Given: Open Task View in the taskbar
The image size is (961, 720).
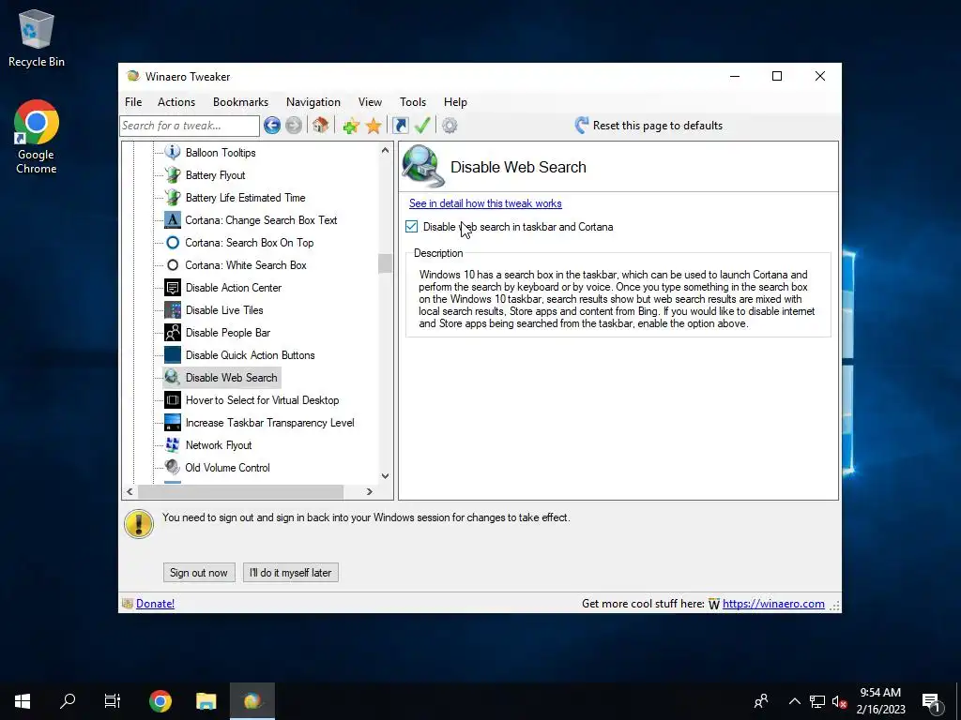Looking at the screenshot, I should (x=113, y=701).
